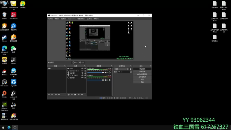This screenshot has width=231, height=130.
Task: Toggle the lock on the 文本 (GDI+) source
Action: coord(85,75)
